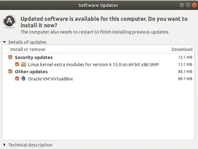The image size is (198, 149).
Task: Select the Oracle VM VirtualBox row
Action: click(98, 79)
